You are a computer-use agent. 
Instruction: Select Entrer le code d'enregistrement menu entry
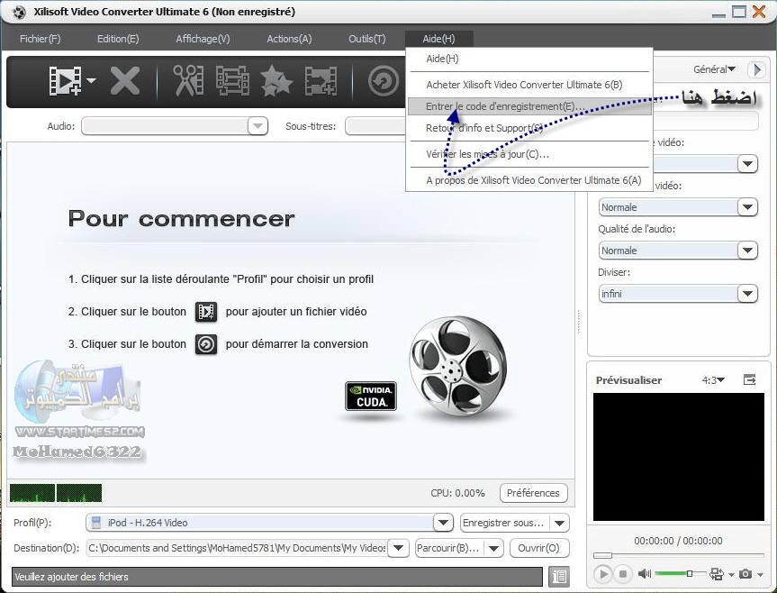[507, 105]
